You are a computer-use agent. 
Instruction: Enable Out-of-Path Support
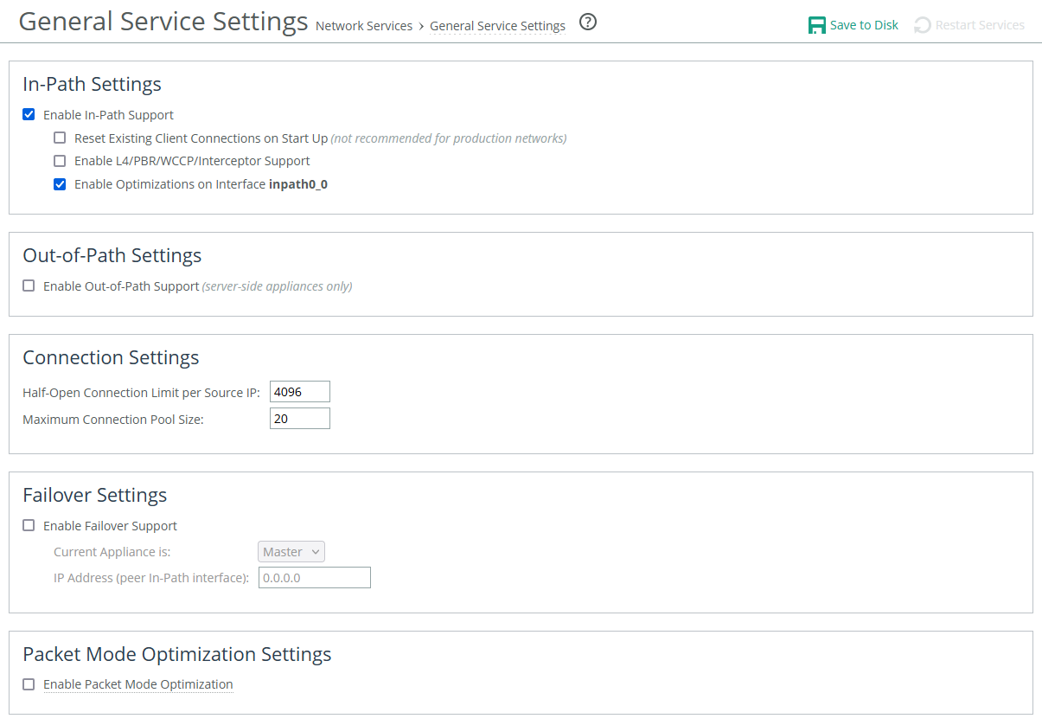(29, 286)
